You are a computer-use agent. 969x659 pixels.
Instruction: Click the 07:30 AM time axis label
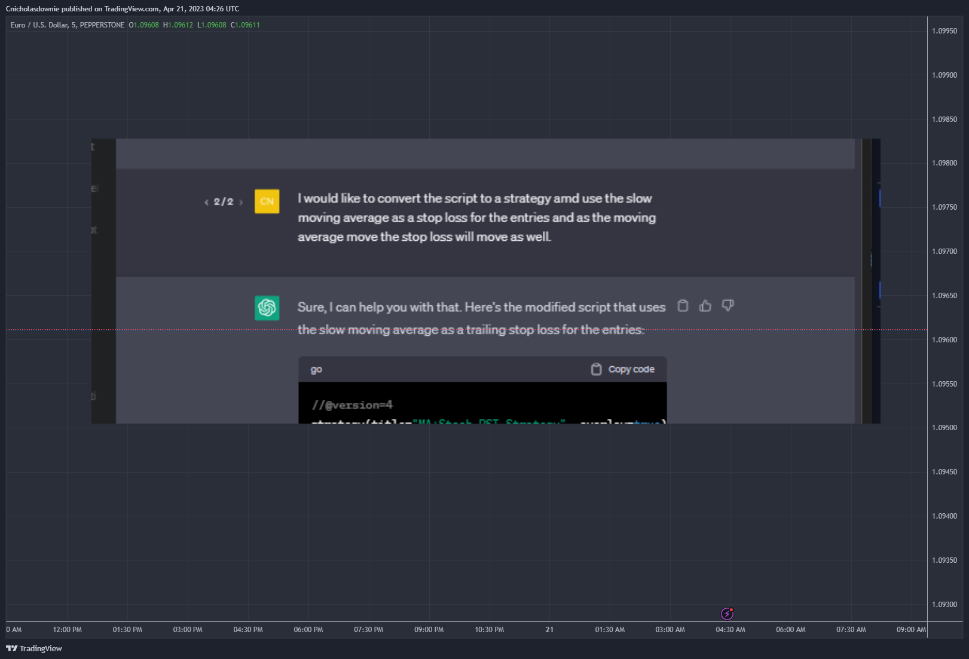pyautogui.click(x=851, y=630)
